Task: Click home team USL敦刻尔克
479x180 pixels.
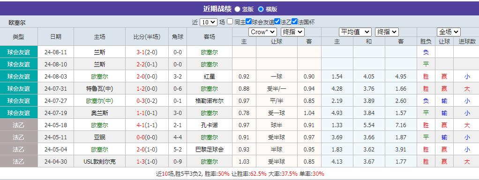Action: (x=99, y=162)
